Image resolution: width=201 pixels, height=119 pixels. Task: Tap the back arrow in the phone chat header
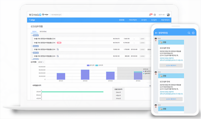[156, 33]
